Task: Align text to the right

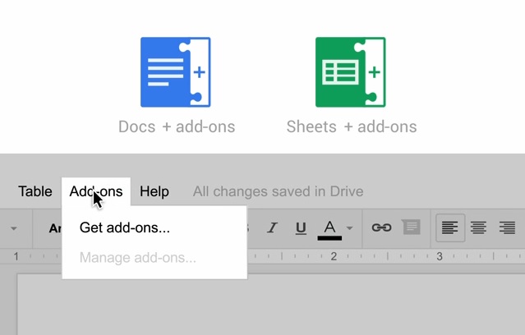Action: tap(507, 227)
